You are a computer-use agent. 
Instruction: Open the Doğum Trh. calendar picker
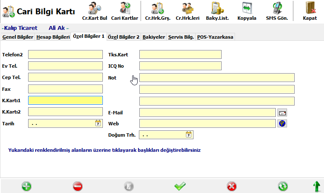(188, 135)
